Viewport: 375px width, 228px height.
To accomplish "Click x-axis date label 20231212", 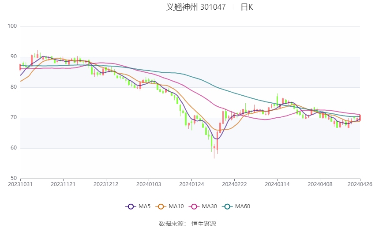I will (x=106, y=184).
